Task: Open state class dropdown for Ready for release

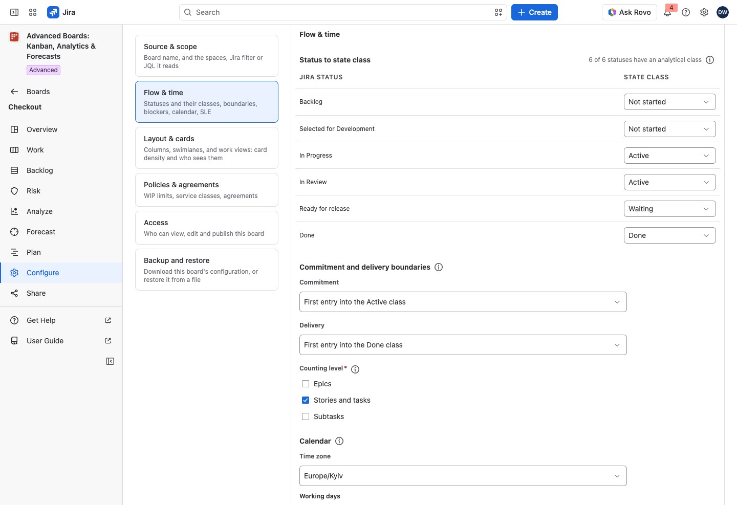Action: pos(669,209)
